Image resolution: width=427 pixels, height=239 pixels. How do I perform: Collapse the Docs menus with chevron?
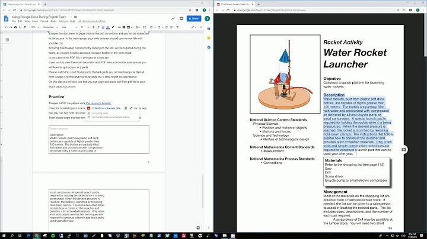coord(201,27)
